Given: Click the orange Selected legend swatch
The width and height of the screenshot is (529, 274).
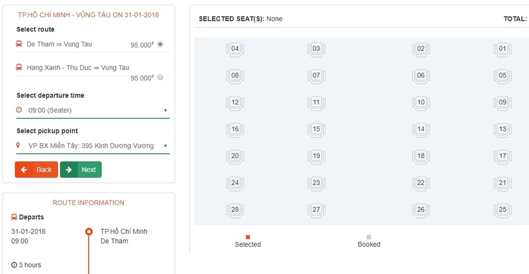Looking at the screenshot, I should coord(248,237).
